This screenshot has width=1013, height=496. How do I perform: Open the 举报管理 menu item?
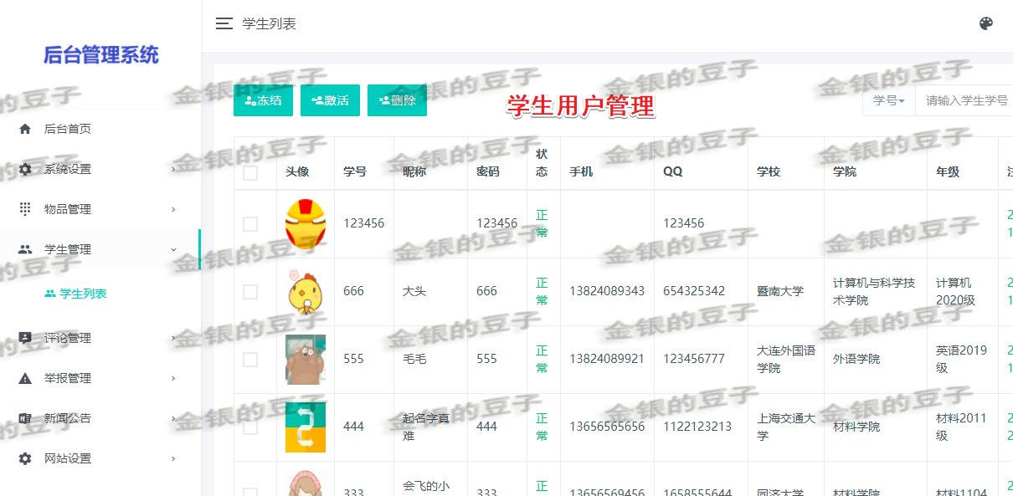coord(100,378)
